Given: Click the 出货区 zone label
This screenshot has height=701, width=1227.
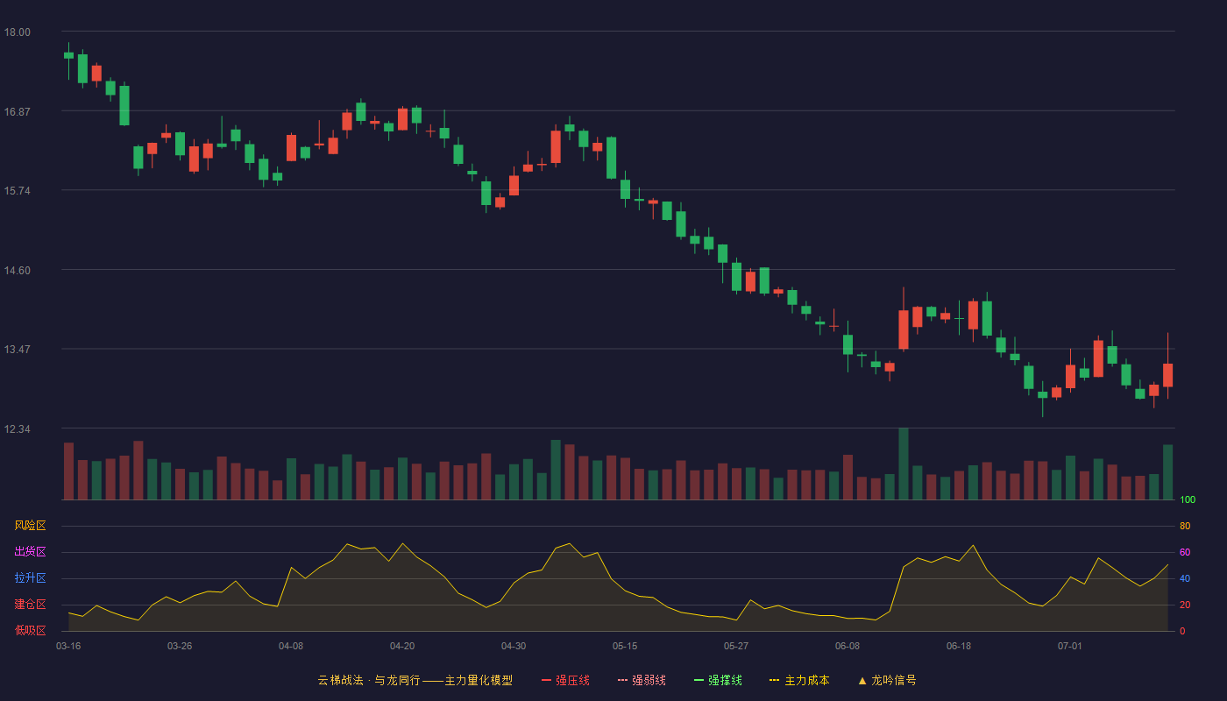Looking at the screenshot, I should (30, 552).
